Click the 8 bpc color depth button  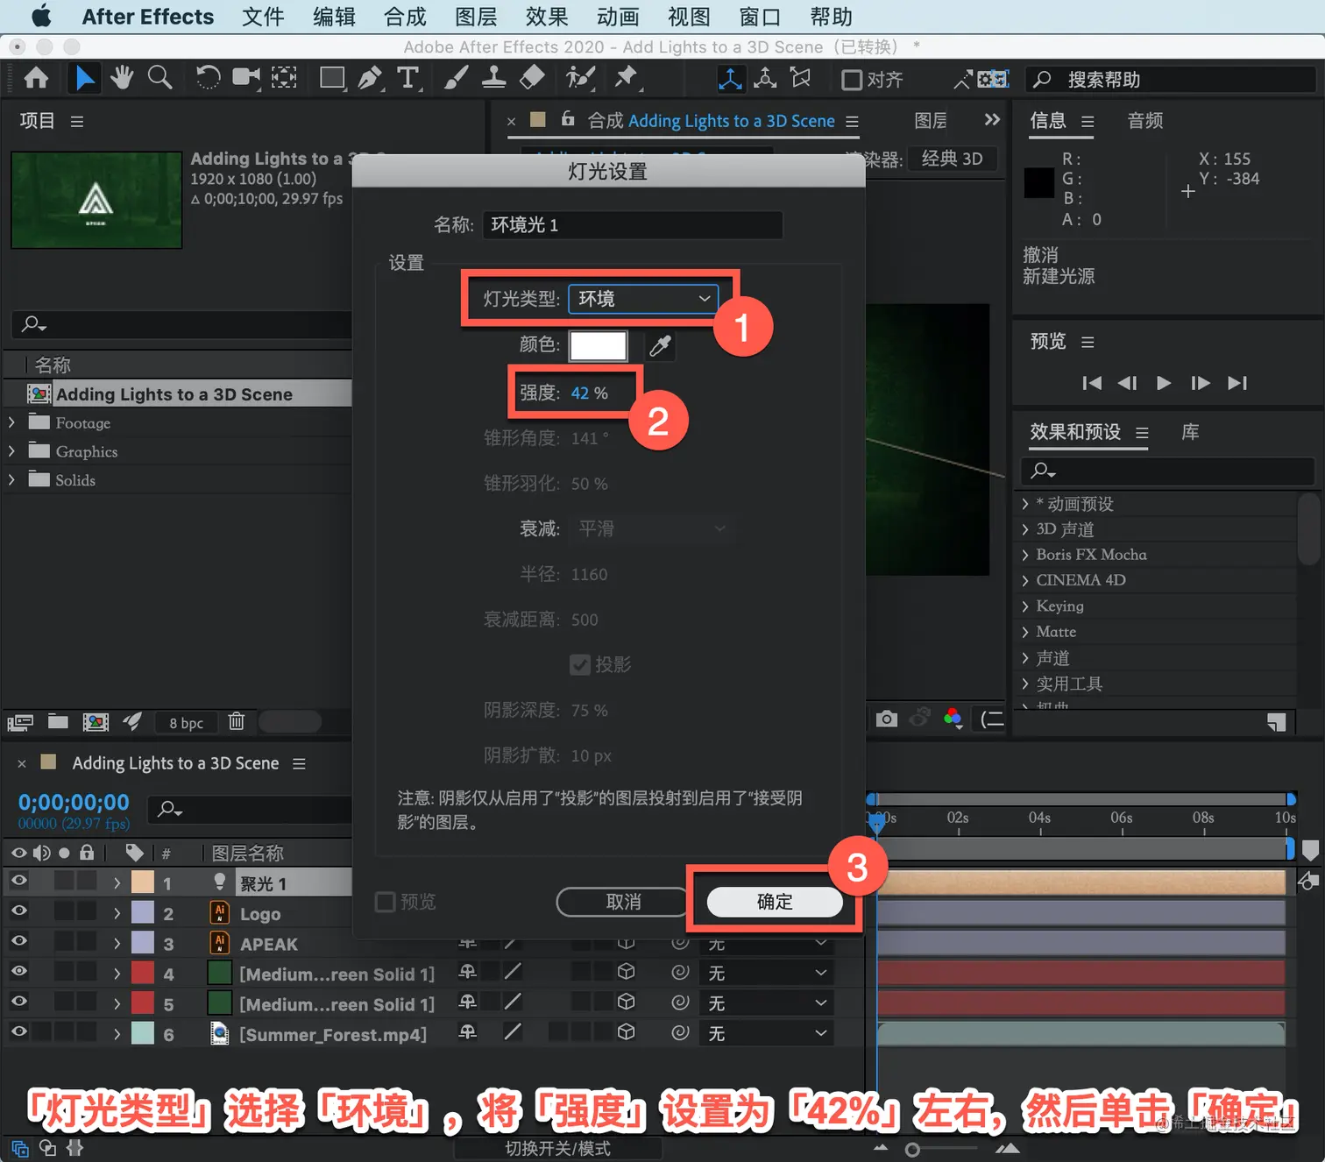pos(187,723)
